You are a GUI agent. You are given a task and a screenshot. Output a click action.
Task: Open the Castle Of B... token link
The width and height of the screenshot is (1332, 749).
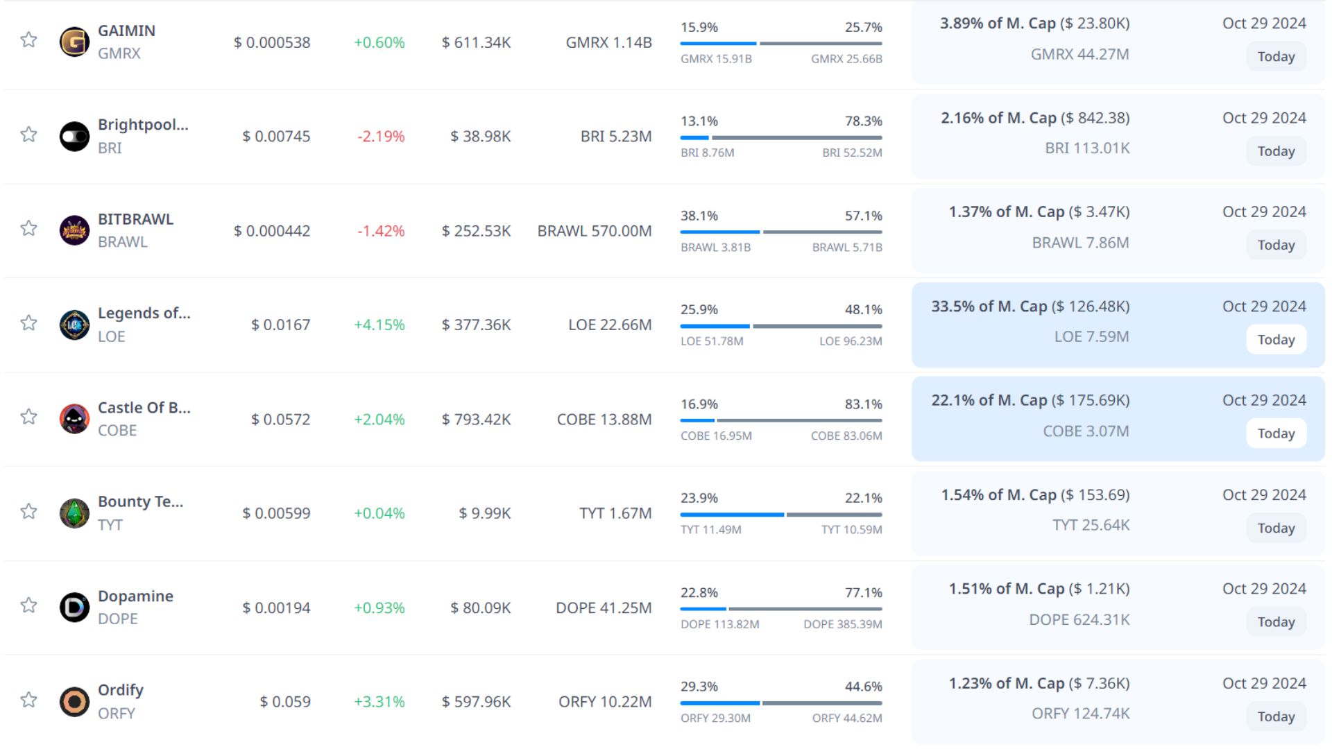[x=144, y=407]
